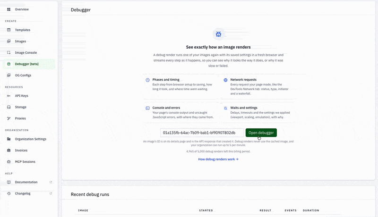The width and height of the screenshot is (378, 217).
Task: Click the Console and errors icon
Action: point(147,108)
